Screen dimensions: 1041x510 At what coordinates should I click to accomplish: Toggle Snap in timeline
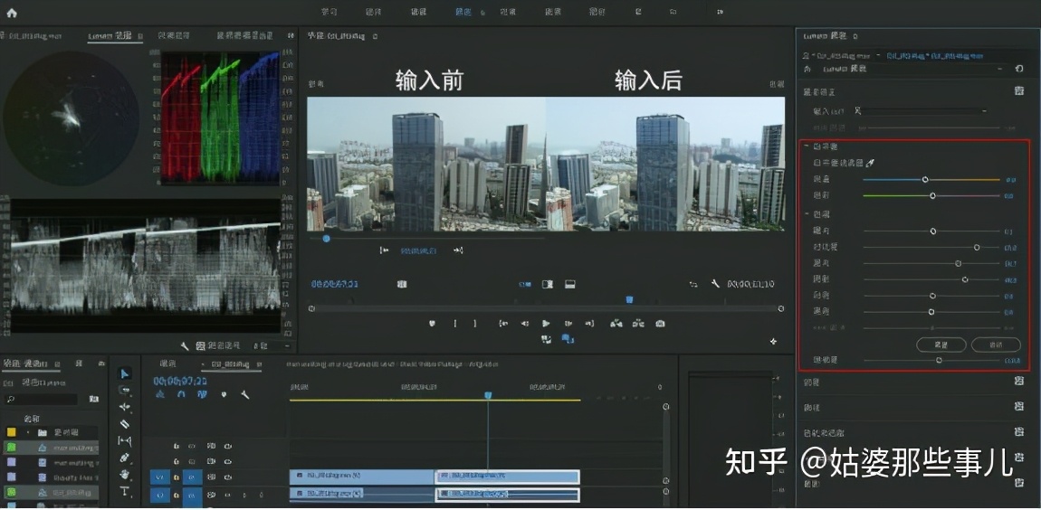pyautogui.click(x=180, y=394)
